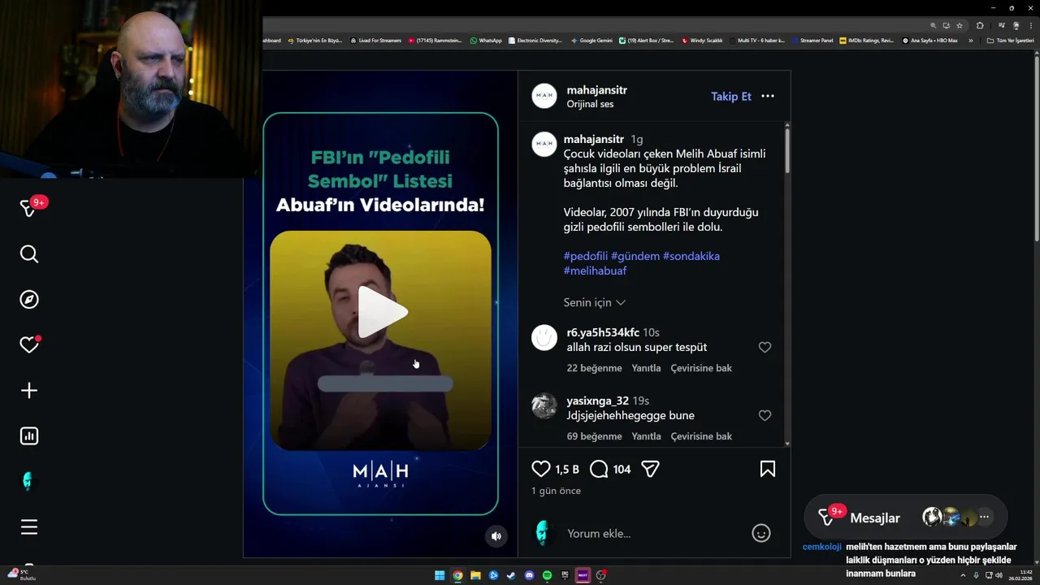This screenshot has height=585, width=1040.
Task: Open the hamburger more menu in sidebar
Action: pyautogui.click(x=29, y=527)
